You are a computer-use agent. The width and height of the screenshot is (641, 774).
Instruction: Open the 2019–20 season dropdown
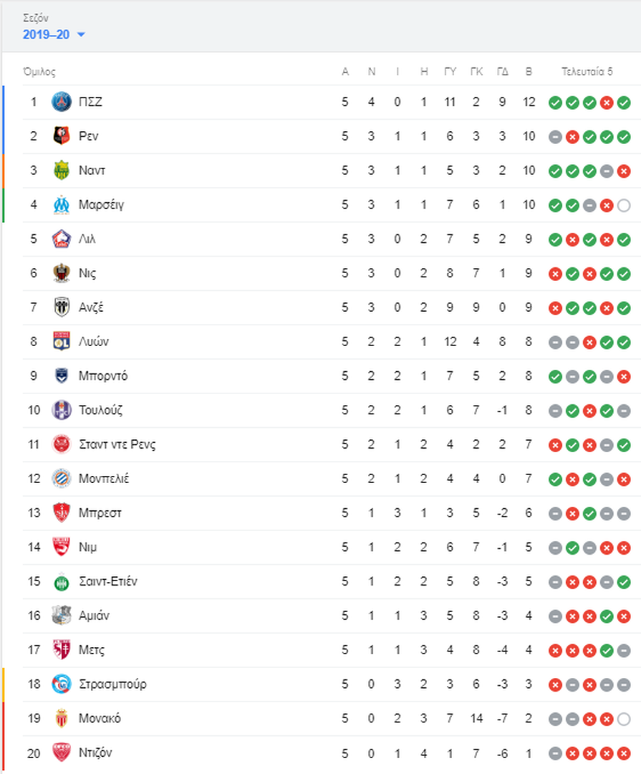(53, 34)
